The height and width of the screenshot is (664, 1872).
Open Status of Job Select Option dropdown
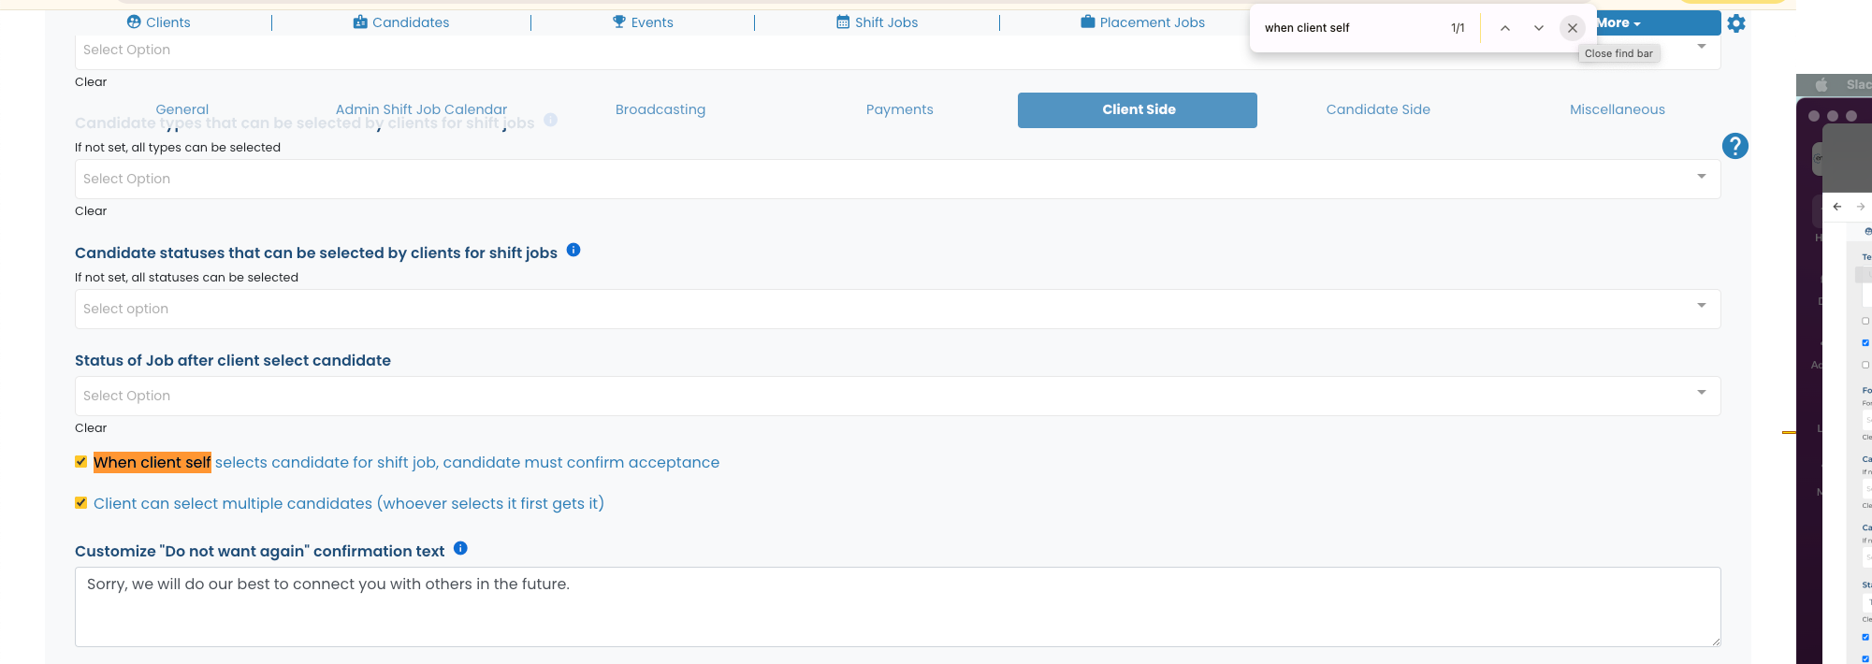coord(897,396)
